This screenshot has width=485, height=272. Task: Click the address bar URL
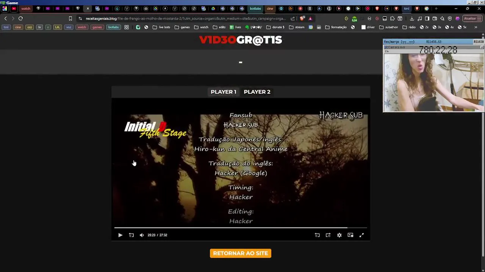(186, 19)
